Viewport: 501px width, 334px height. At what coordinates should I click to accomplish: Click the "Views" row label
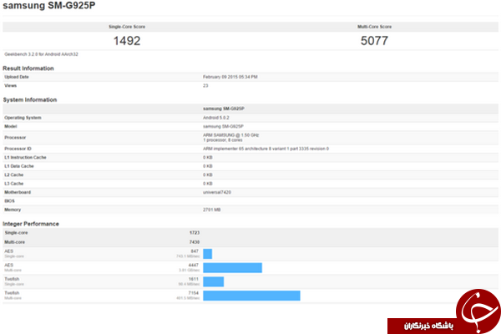tap(10, 86)
